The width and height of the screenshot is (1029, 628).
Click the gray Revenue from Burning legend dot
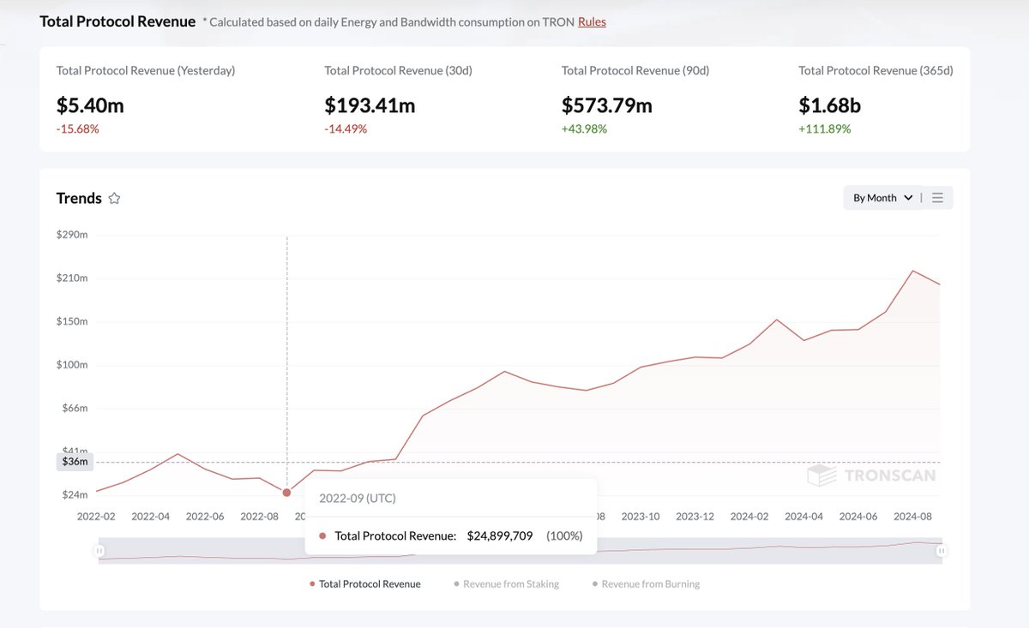594,583
